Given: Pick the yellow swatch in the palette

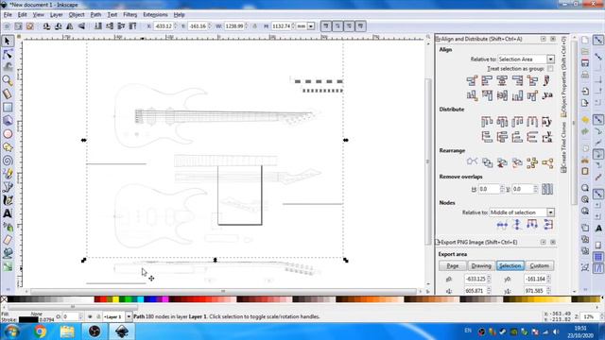Looking at the screenshot, I should [115, 299].
